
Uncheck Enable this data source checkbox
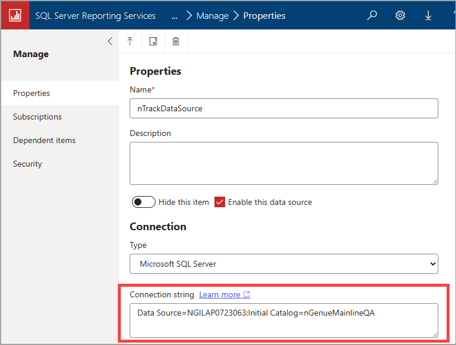click(220, 202)
